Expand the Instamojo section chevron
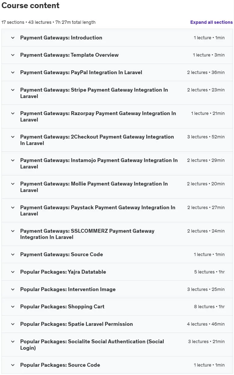234x375 pixels. 13,160
